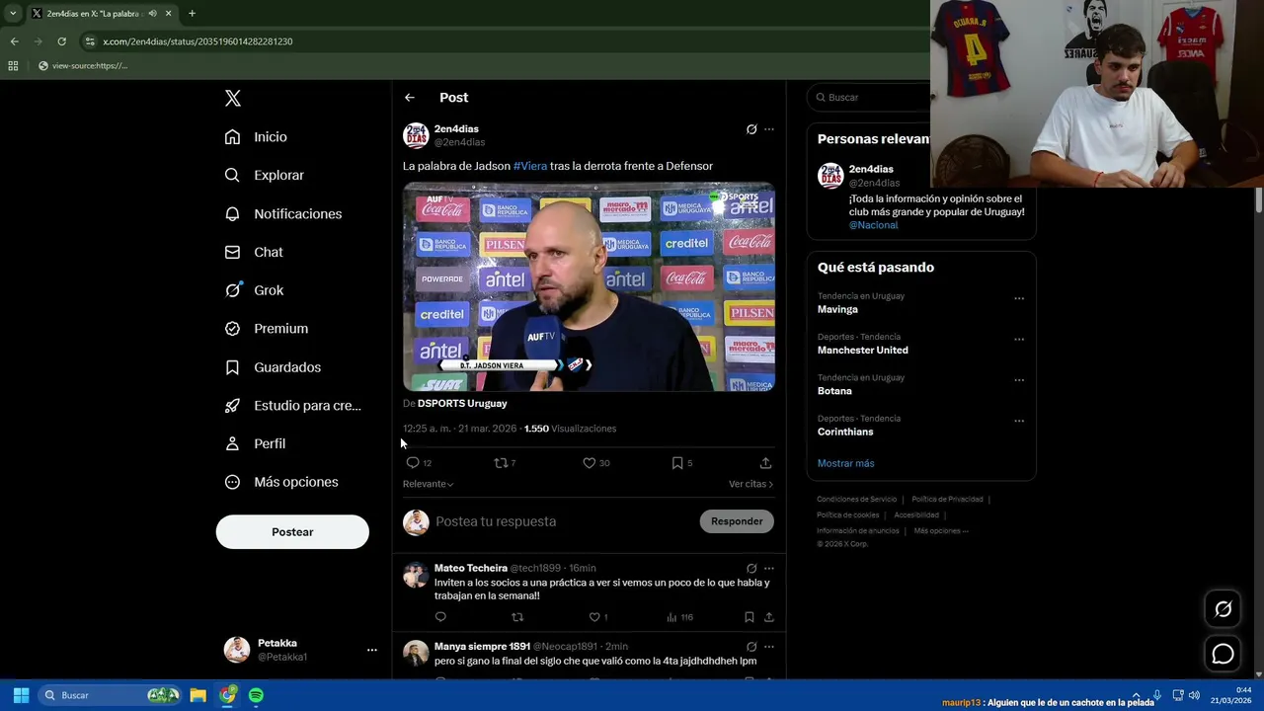
Task: Open Spotify from the taskbar
Action: pyautogui.click(x=256, y=695)
